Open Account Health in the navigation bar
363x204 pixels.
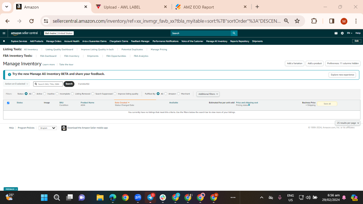pyautogui.click(x=72, y=41)
